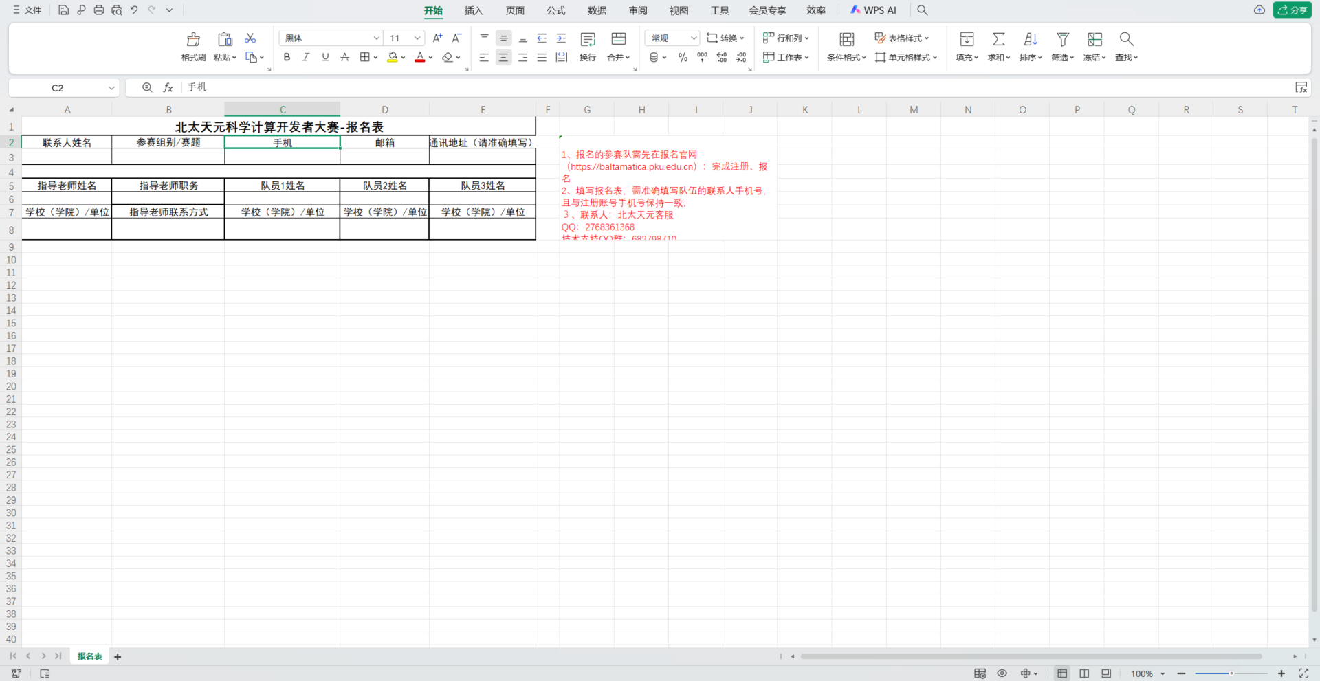Click the wrap text (换行) icon
1320x681 pixels.
click(588, 40)
